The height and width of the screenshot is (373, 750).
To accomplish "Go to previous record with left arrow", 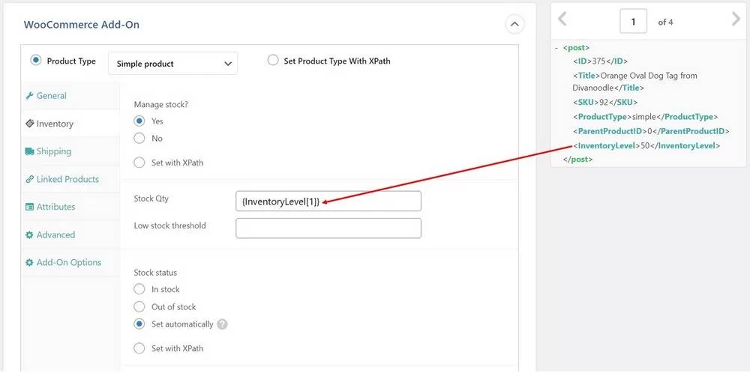I will tap(562, 20).
